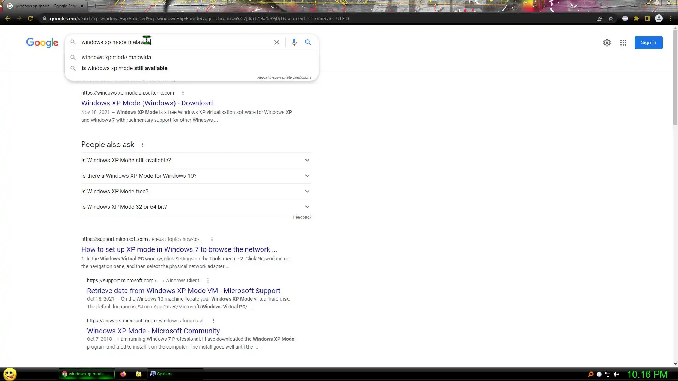This screenshot has height=381, width=678.
Task: Click the Sign in button
Action: click(648, 43)
